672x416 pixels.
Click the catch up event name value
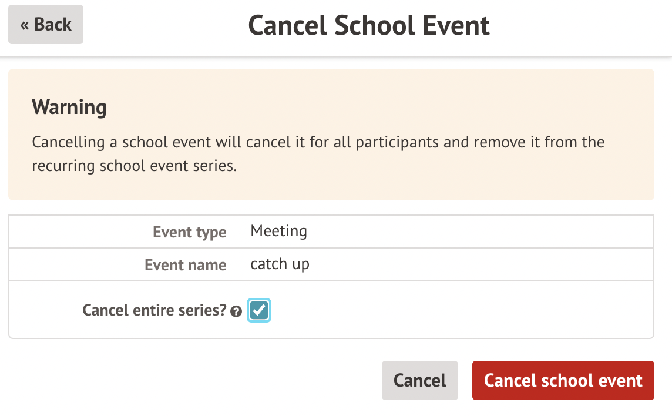point(280,264)
